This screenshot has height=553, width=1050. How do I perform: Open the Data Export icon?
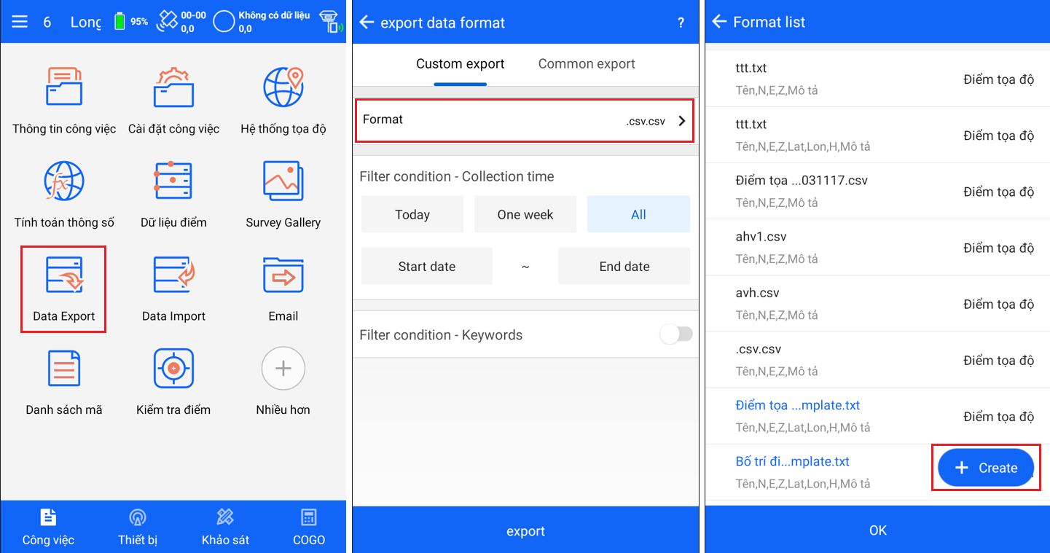[x=64, y=275]
